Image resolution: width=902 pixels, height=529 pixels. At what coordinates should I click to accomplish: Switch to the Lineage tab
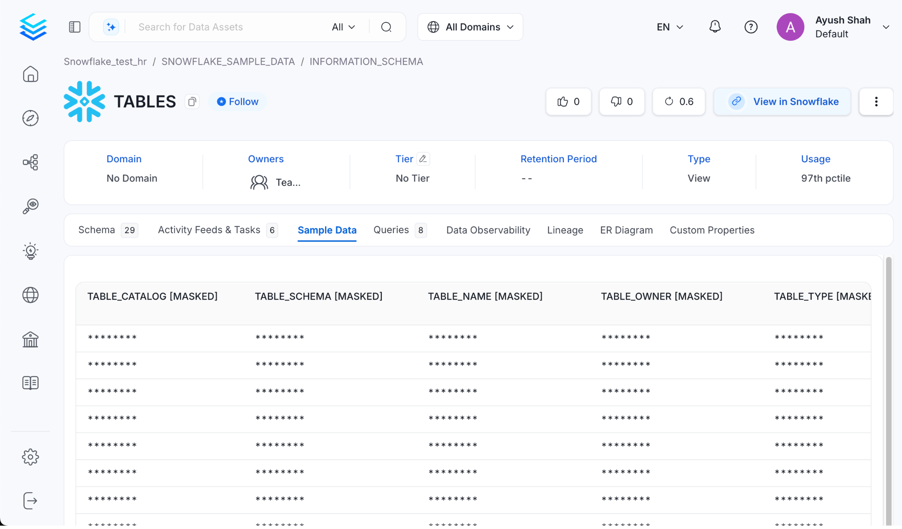point(565,230)
